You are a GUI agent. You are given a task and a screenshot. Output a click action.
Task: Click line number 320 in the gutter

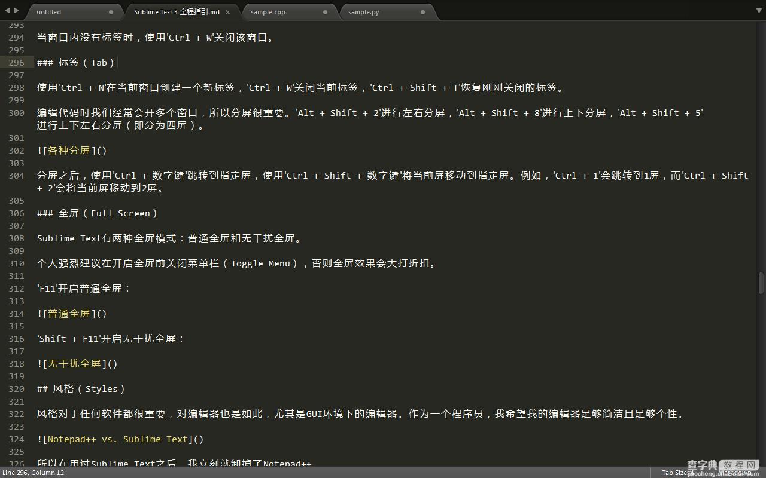[16, 389]
